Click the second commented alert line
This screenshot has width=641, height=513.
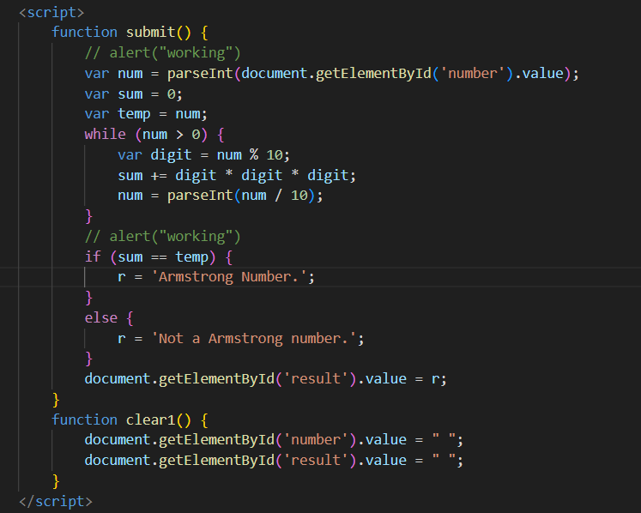[163, 237]
